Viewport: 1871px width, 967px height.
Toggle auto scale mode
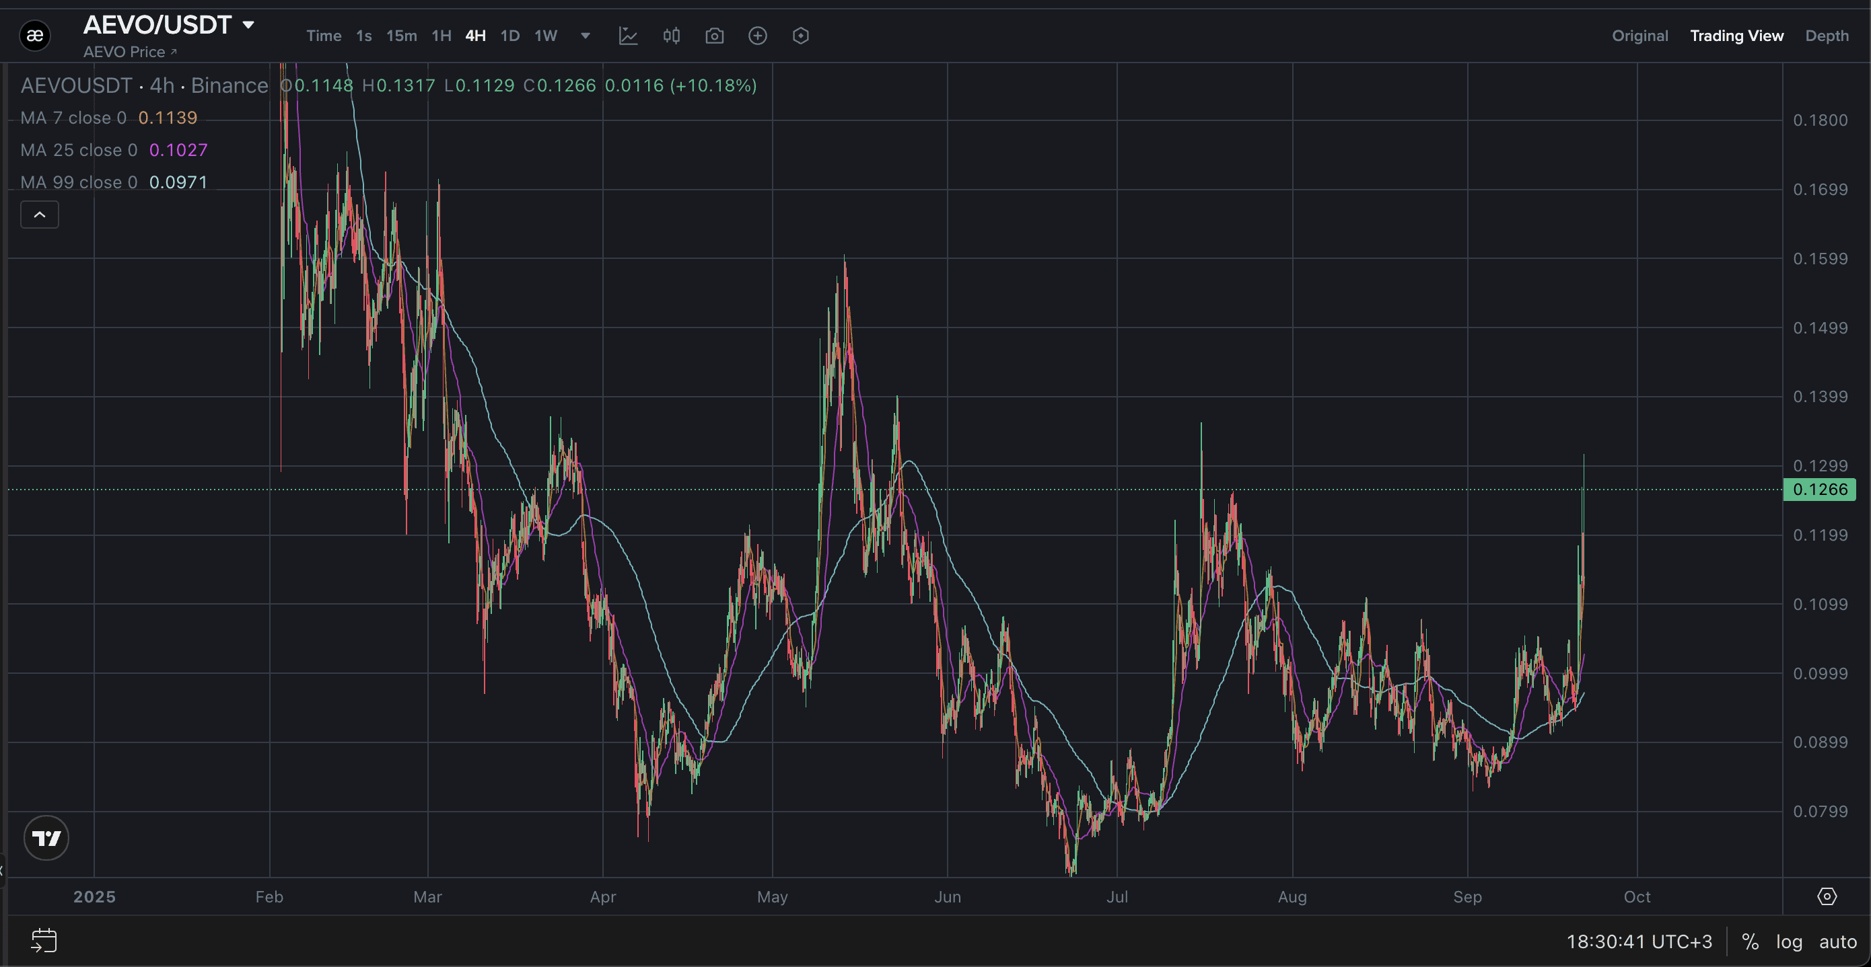[x=1837, y=941]
